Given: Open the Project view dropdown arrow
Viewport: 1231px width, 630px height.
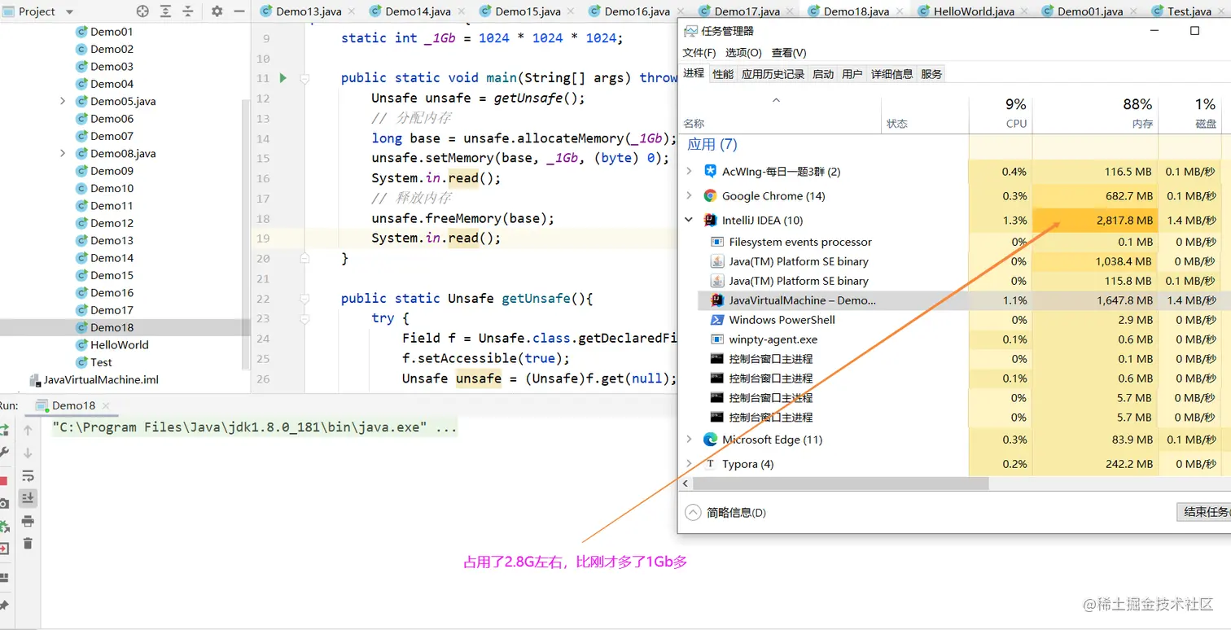Looking at the screenshot, I should coord(69,12).
